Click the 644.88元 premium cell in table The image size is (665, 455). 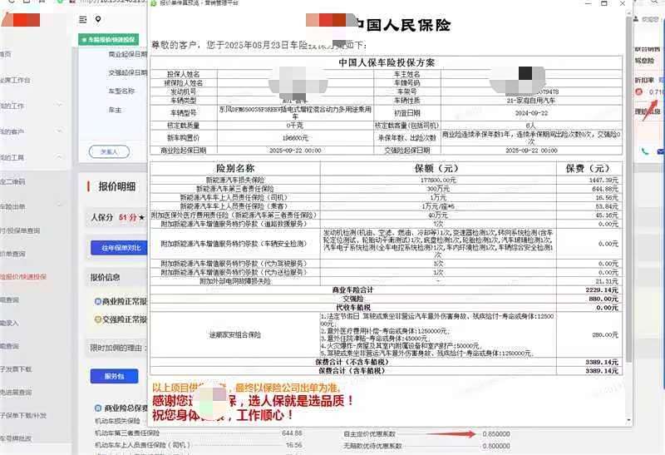click(x=605, y=189)
